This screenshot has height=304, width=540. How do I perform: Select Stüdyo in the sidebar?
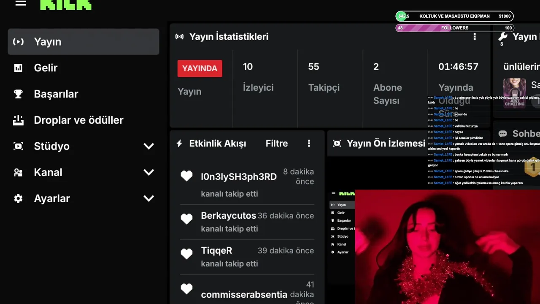pyautogui.click(x=84, y=147)
